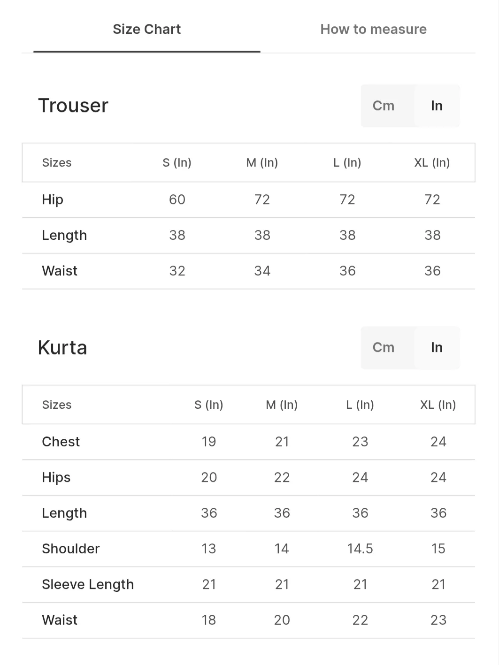
Task: Switch Kurta measurements to Cm
Action: coord(384,347)
